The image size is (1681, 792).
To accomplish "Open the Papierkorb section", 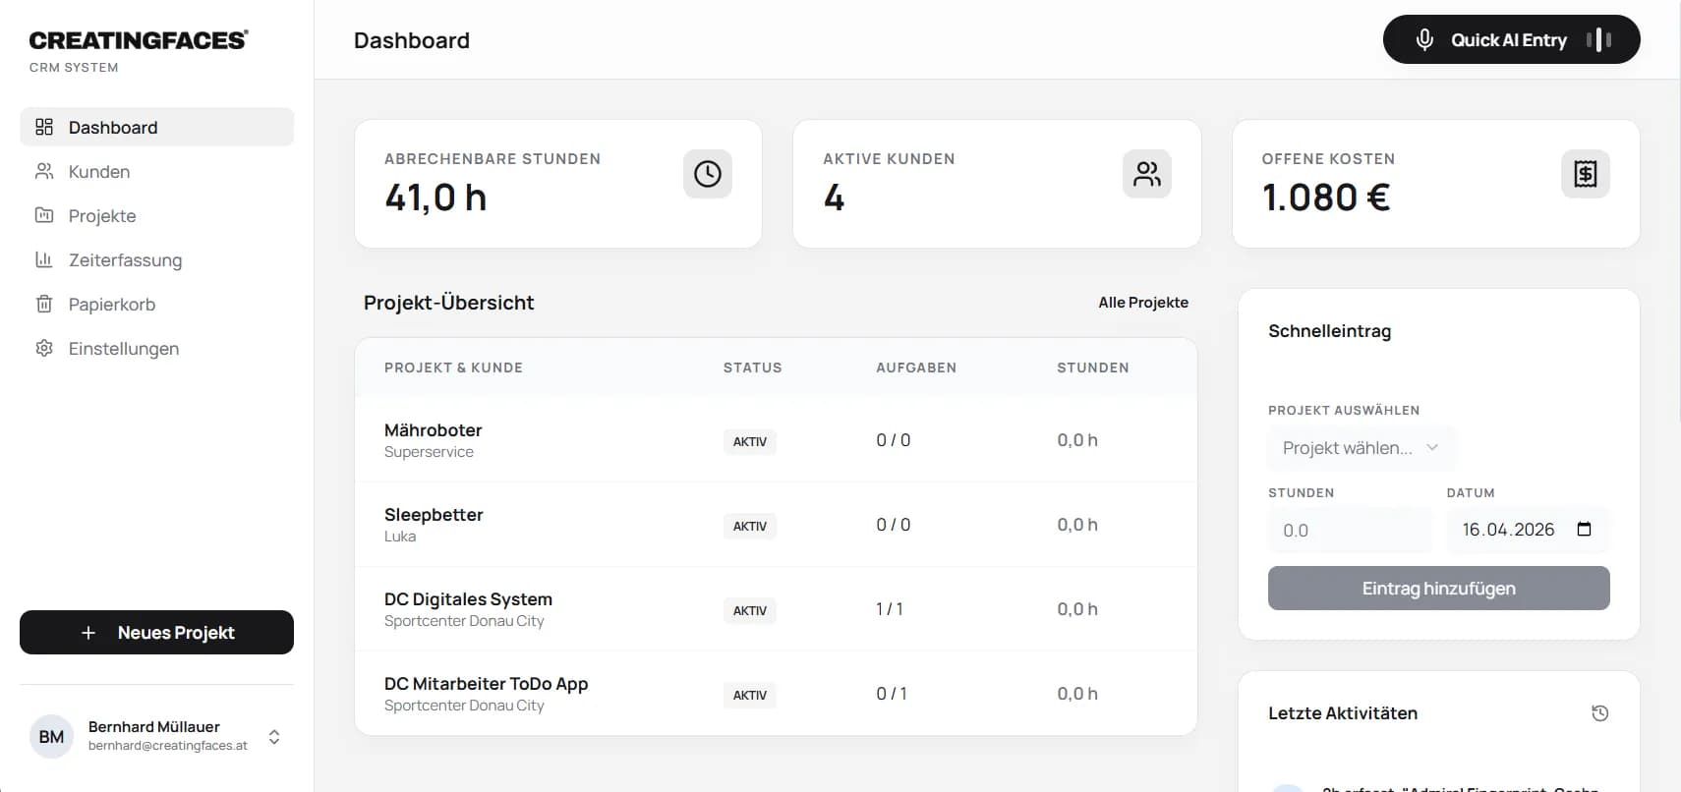I will 156,304.
